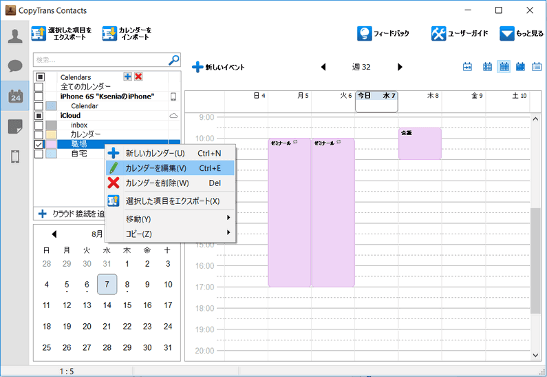Click gray color swatch of inbox row

coord(52,125)
